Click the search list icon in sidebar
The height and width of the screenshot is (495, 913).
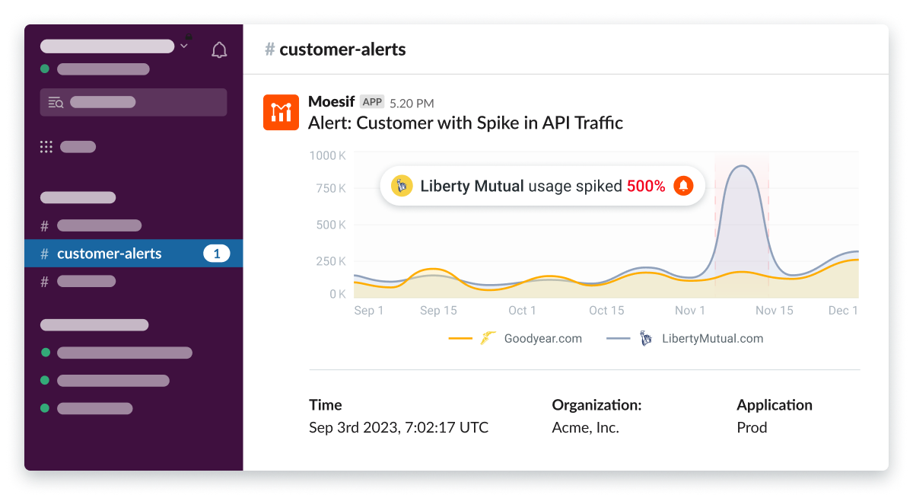pyautogui.click(x=56, y=102)
